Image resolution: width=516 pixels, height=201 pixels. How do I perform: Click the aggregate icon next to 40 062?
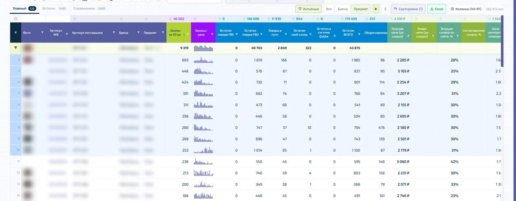click(x=171, y=19)
